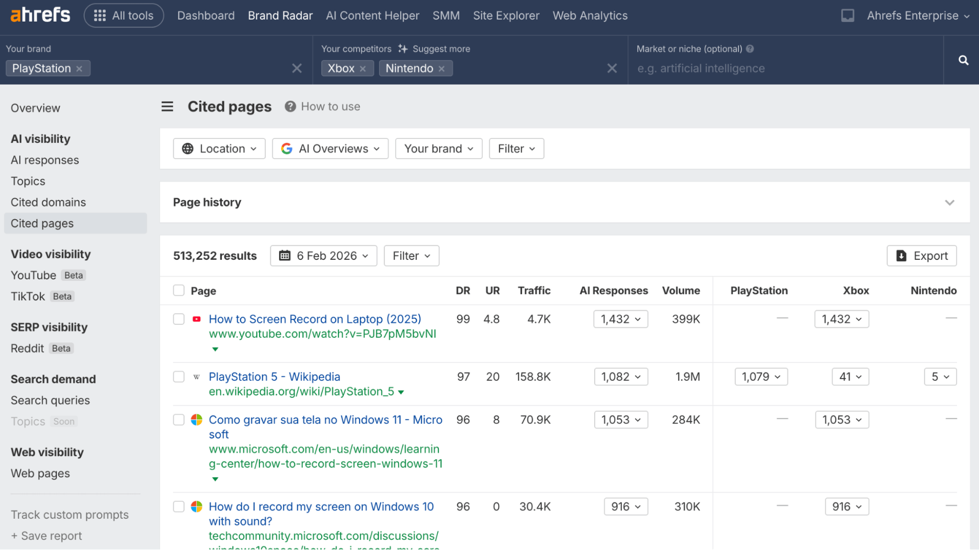Tick the How to Screen Record row checkbox
This screenshot has height=550, width=979.
click(x=179, y=319)
